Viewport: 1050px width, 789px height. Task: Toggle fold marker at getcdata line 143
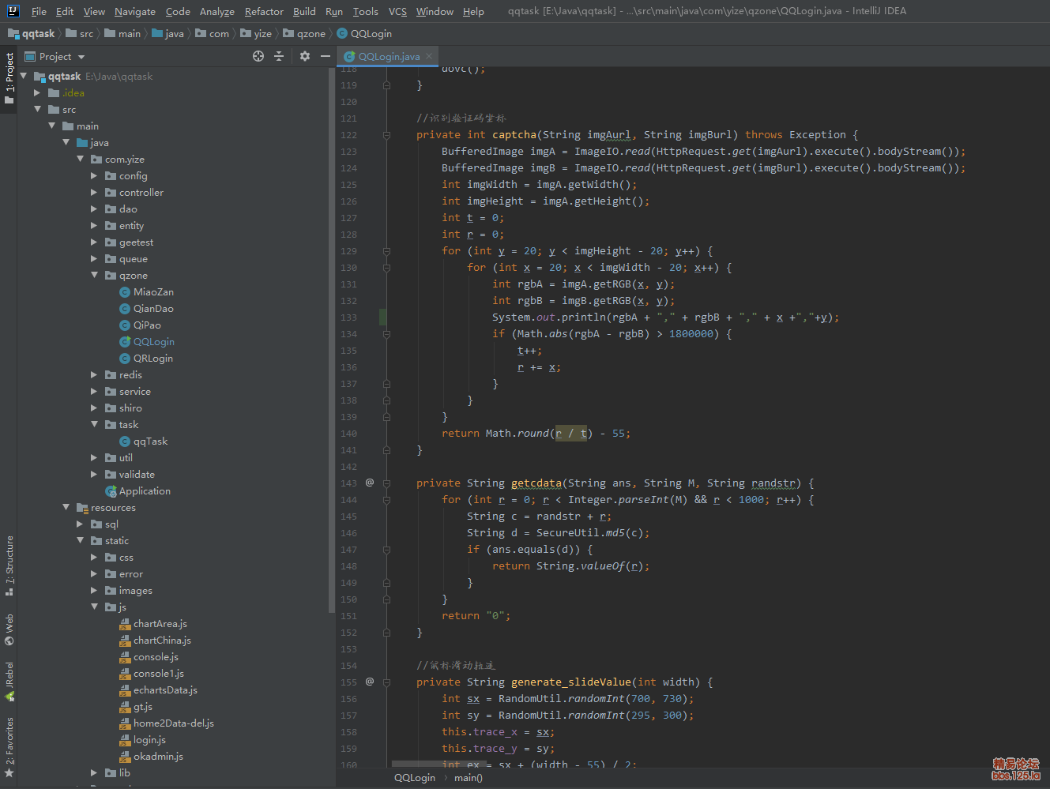[386, 483]
